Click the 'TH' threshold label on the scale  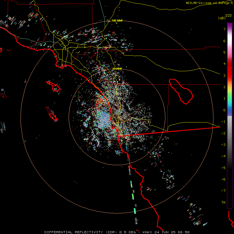point(223,203)
